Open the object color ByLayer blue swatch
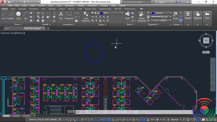 pos(153,13)
